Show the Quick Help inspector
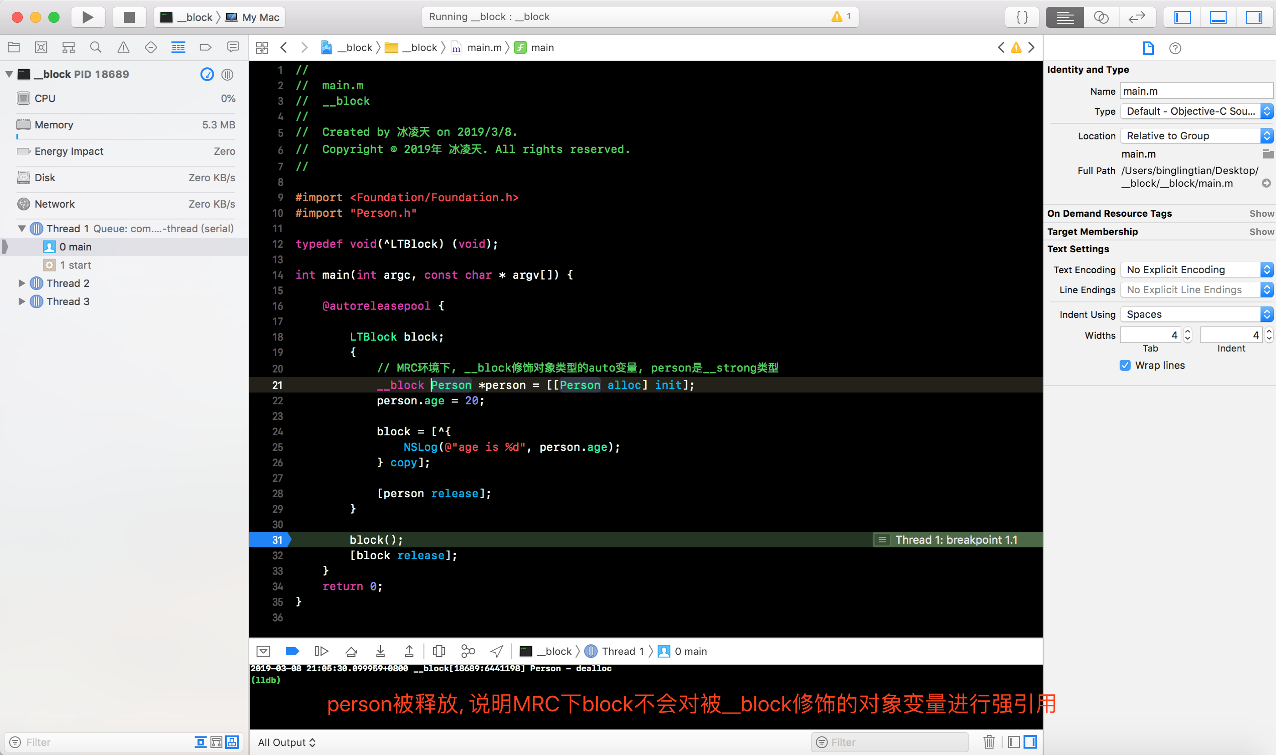1276x755 pixels. coord(1175,48)
